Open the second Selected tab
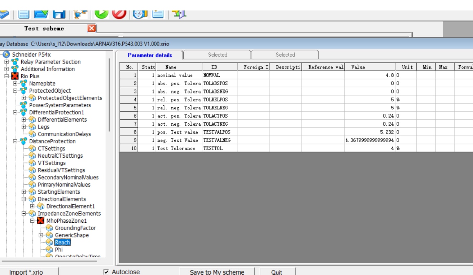Viewport: 473px width, 275px height. (x=285, y=55)
